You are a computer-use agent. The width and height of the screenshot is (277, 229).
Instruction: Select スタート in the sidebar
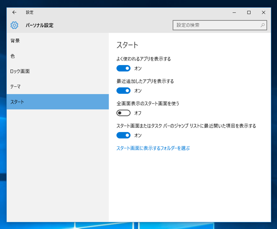point(58,102)
